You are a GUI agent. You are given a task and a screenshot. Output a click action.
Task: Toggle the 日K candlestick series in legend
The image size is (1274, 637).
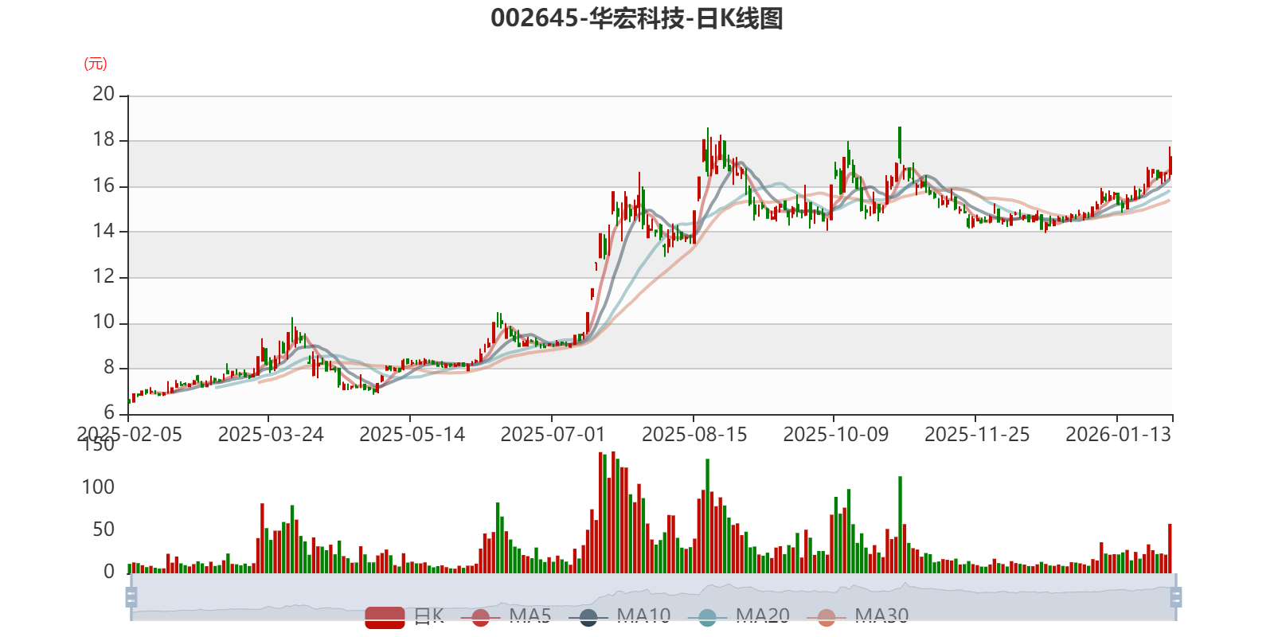pos(404,616)
